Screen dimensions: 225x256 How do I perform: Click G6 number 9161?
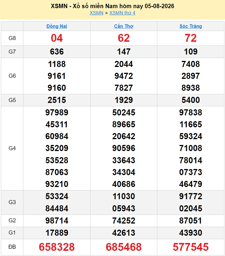[57, 76]
